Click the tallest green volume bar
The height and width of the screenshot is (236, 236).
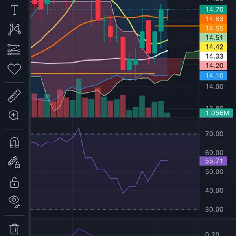pyautogui.click(x=79, y=98)
